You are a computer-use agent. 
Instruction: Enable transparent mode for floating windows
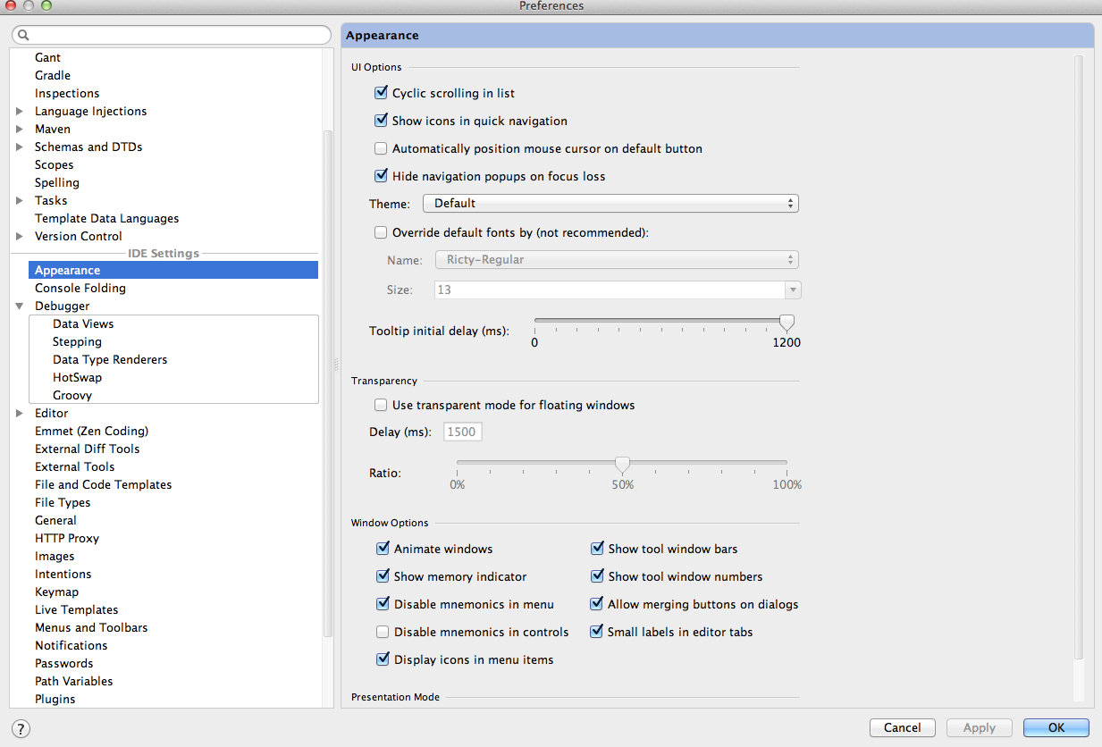tap(382, 405)
